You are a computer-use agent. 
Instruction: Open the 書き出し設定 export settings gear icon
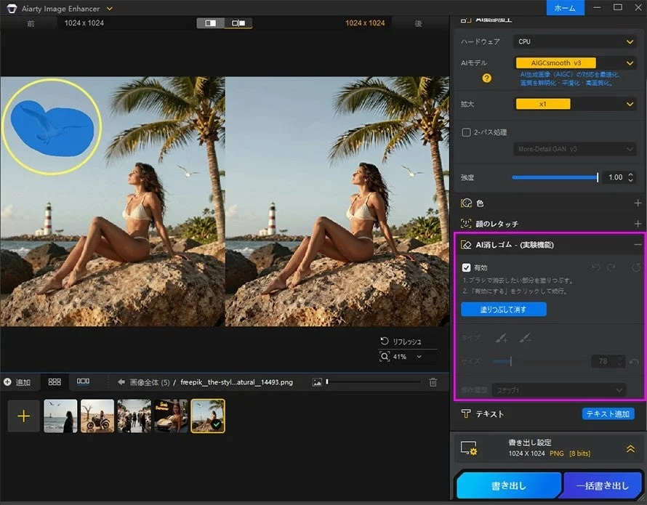point(468,448)
